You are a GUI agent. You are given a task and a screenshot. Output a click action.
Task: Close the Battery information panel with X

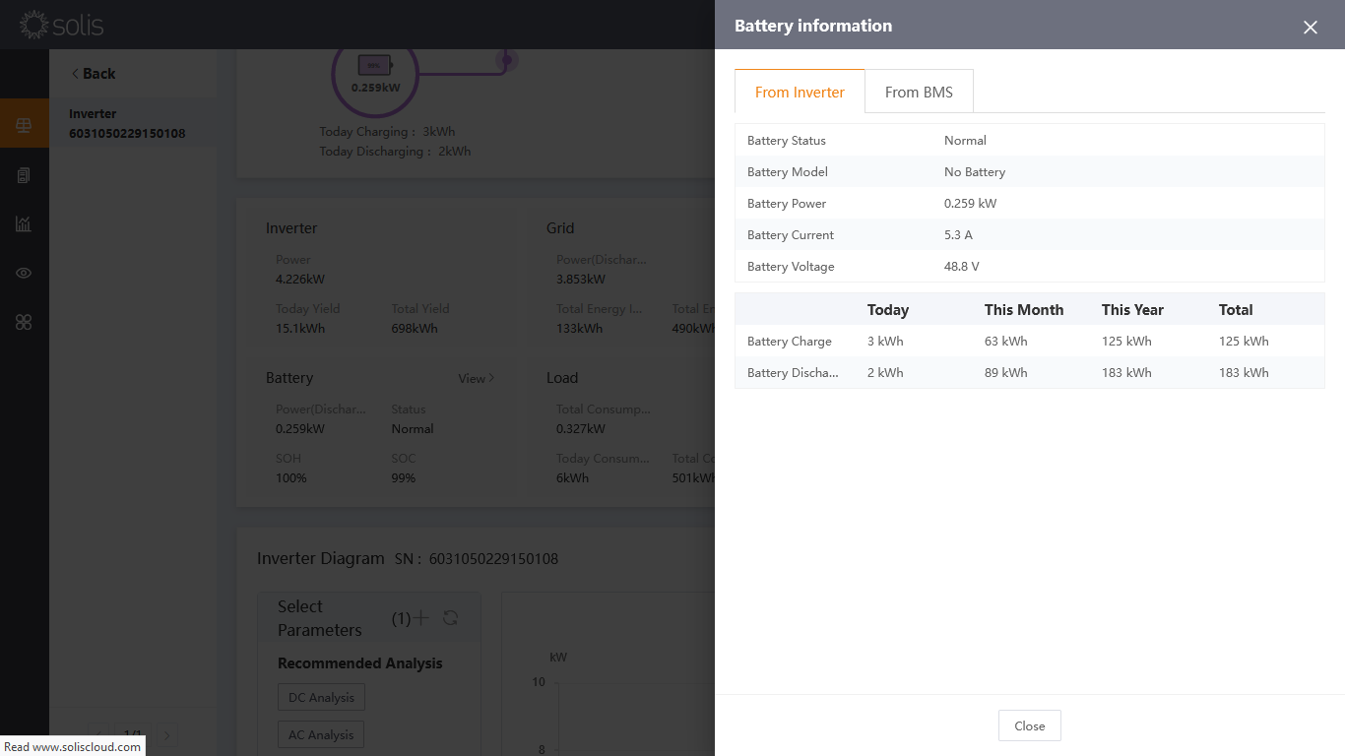point(1310,28)
